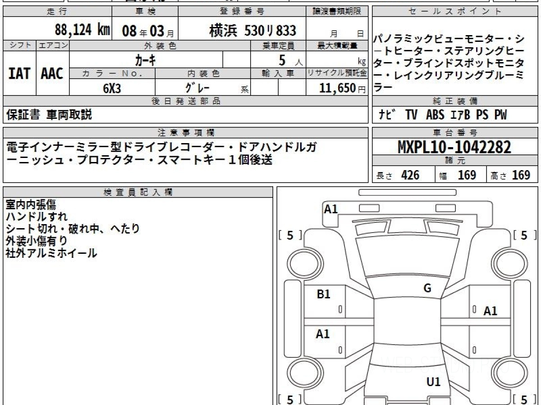The image size is (541, 405).
Task: Click the 乗車定員 header
Action: 278,45
